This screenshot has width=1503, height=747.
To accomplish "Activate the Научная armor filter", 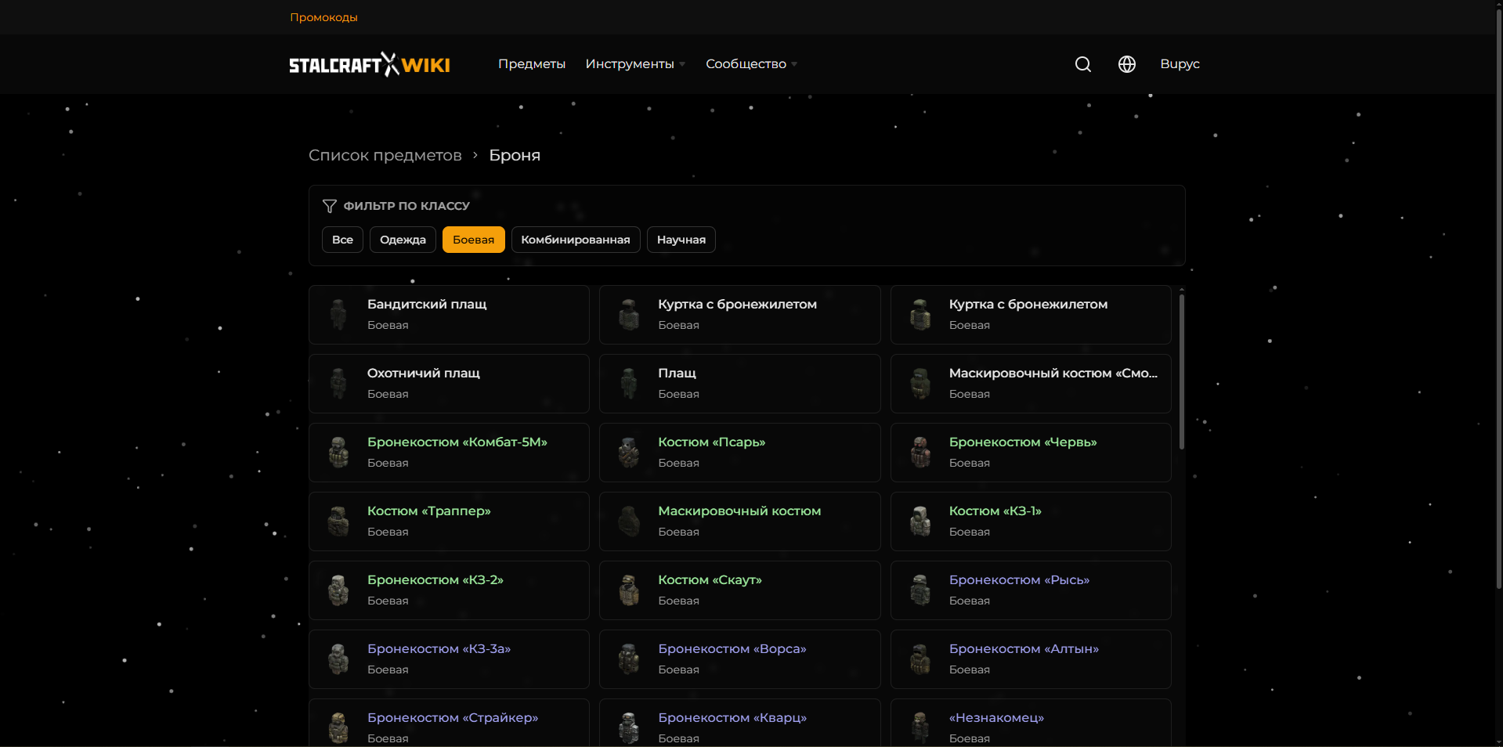I will (x=681, y=240).
